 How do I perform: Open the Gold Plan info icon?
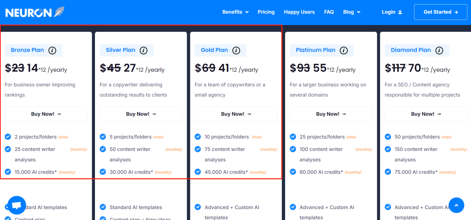236,50
